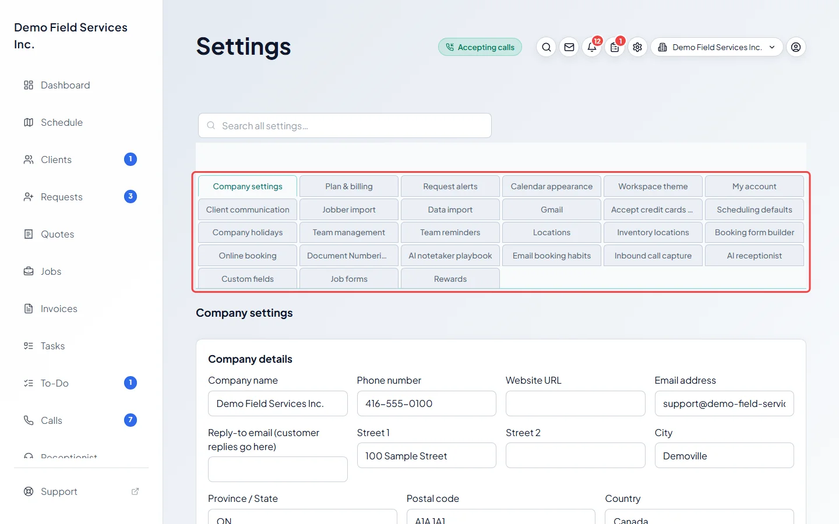Select the Calendar appearance tab
The height and width of the screenshot is (524, 839).
pyautogui.click(x=552, y=186)
